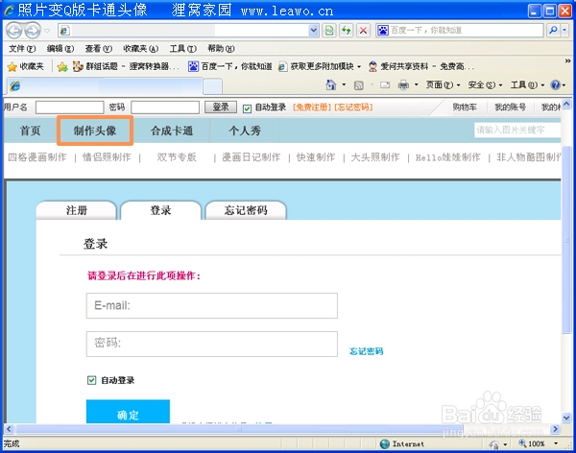
Task: Open the 购物车 link
Action: [x=465, y=107]
